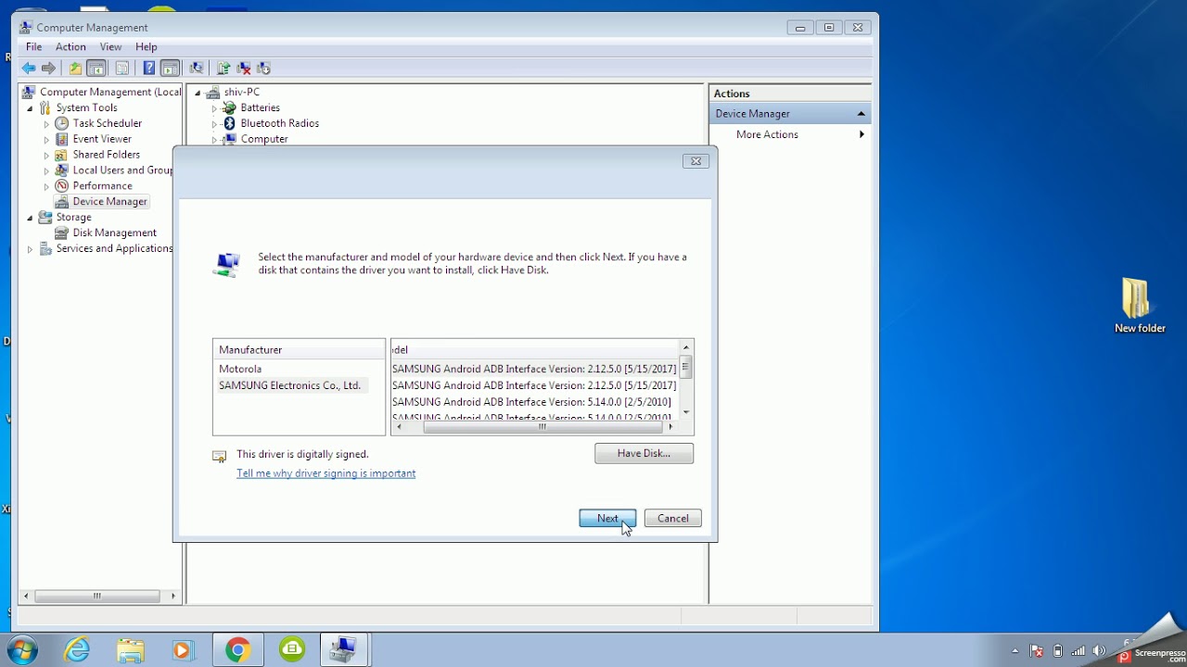Expand Services and Applications node
This screenshot has width=1187, height=667.
30,249
